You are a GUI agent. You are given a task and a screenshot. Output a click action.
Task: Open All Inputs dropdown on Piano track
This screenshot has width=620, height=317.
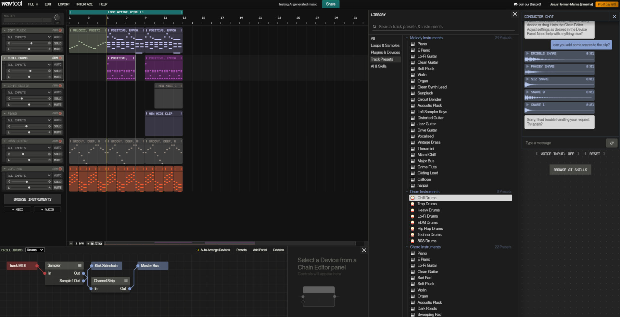(29, 120)
